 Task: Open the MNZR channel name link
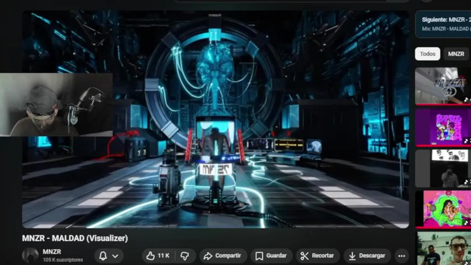click(52, 252)
